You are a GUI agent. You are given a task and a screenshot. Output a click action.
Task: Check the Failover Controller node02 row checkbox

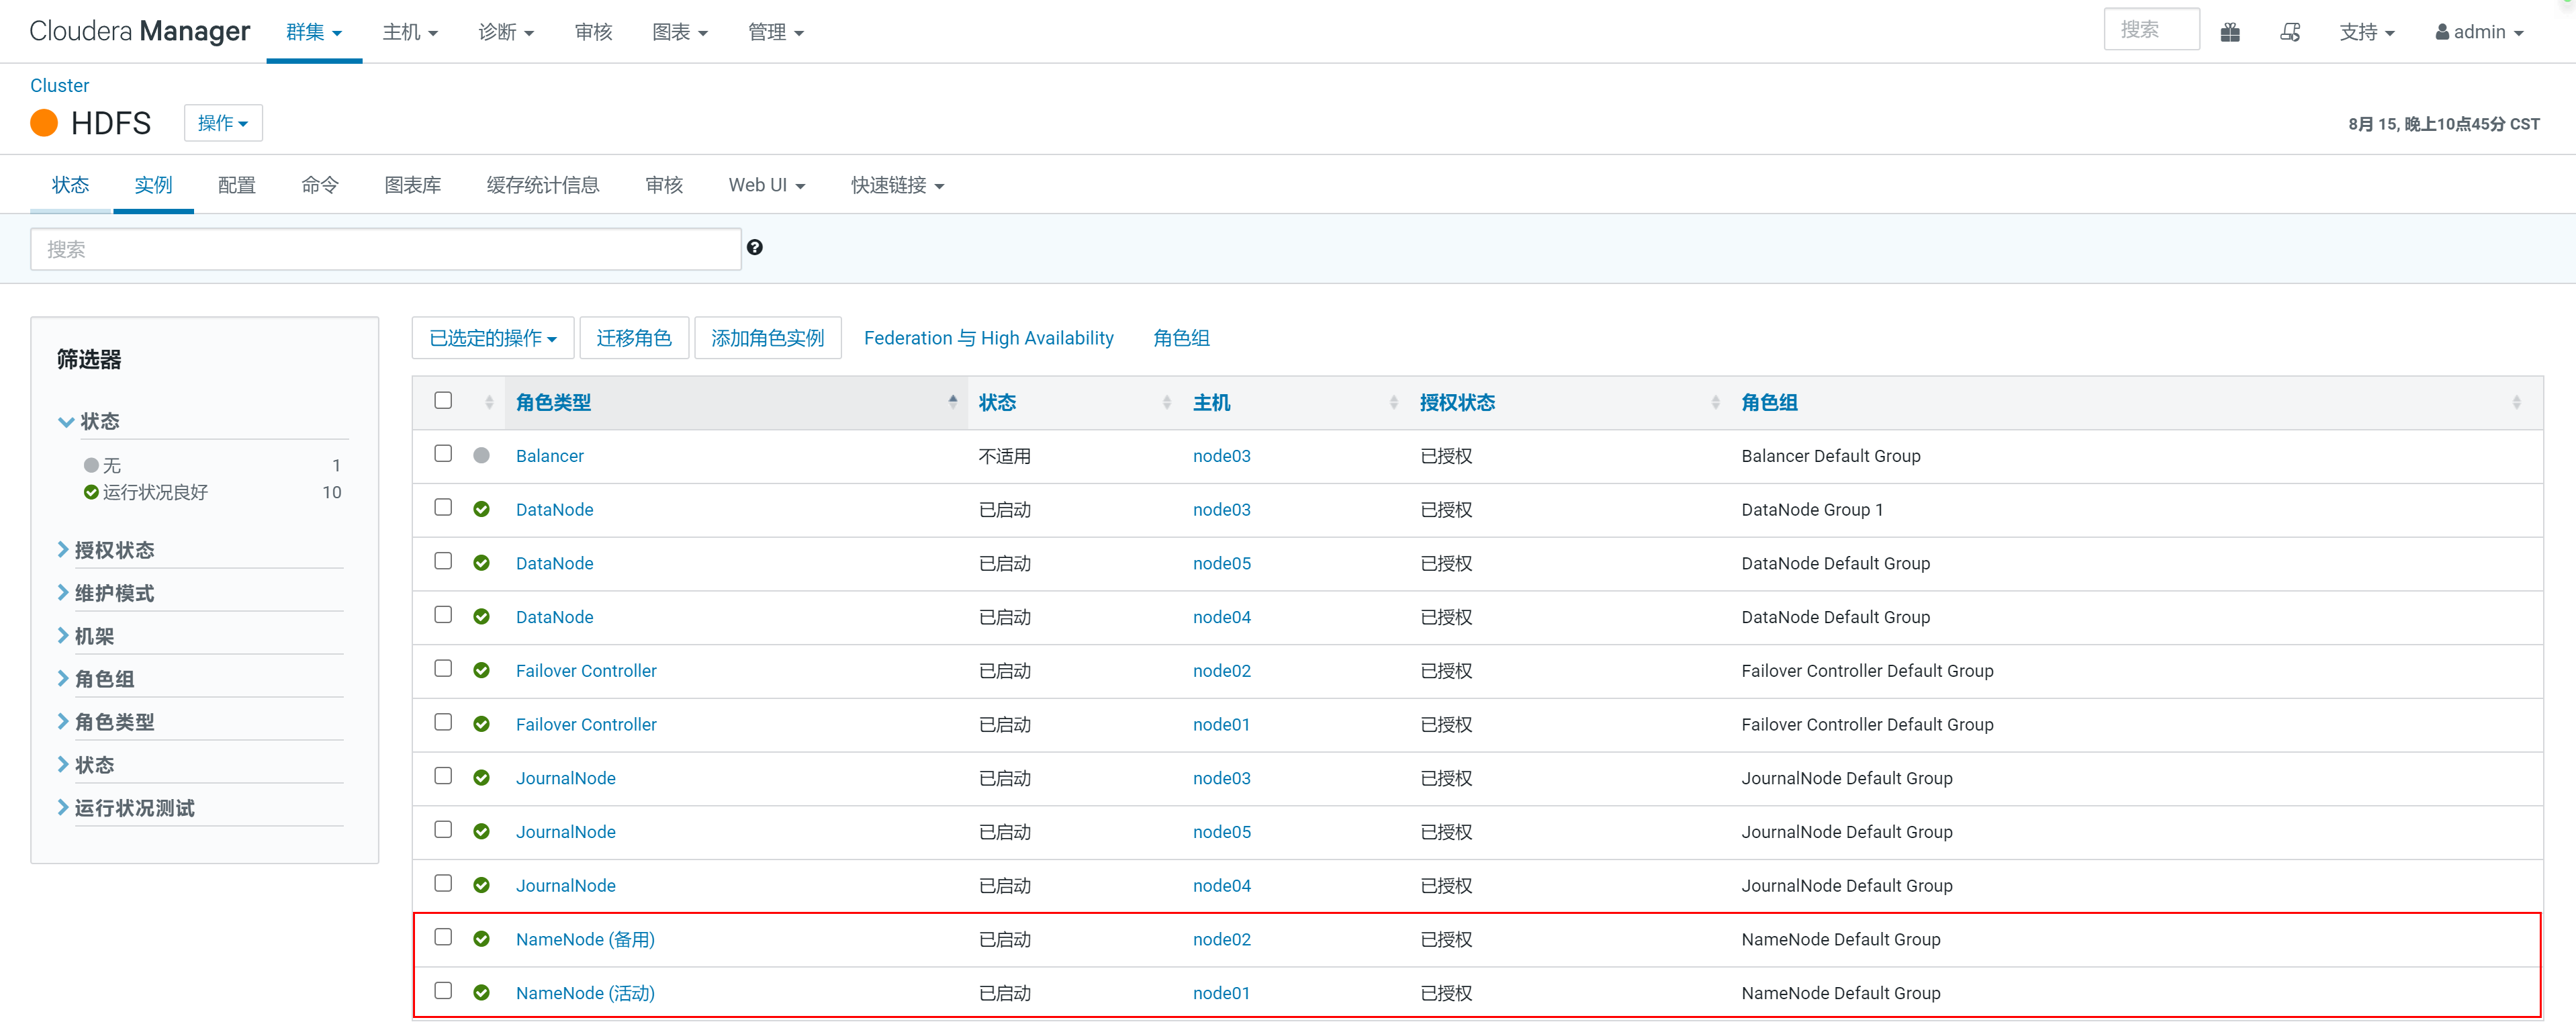coord(443,668)
